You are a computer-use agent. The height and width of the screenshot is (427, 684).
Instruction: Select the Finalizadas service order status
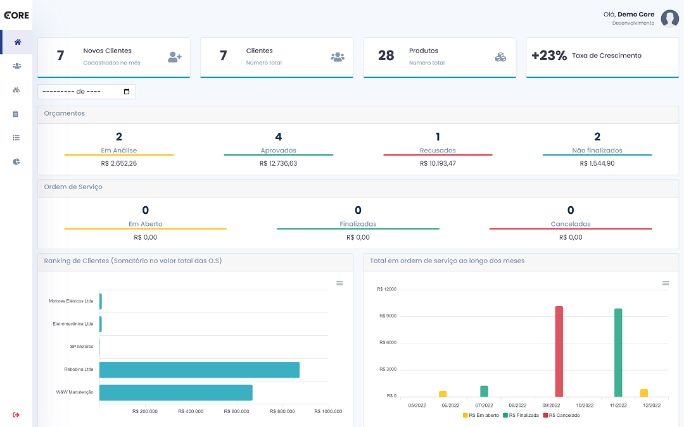(358, 224)
